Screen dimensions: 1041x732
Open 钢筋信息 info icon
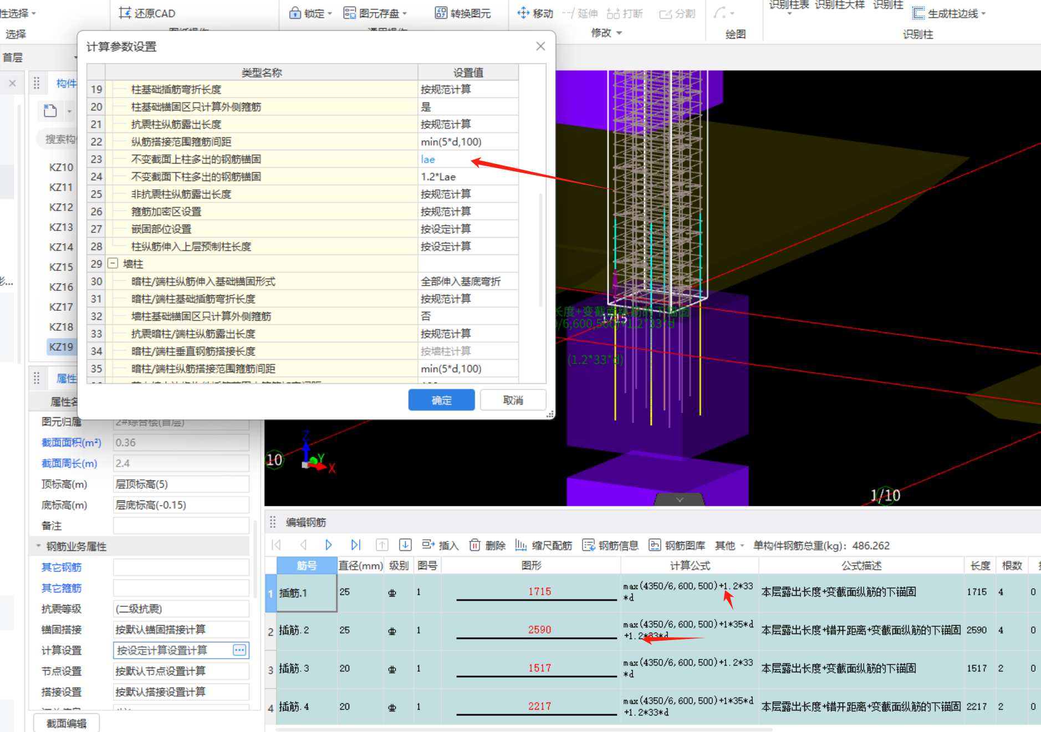click(x=588, y=545)
